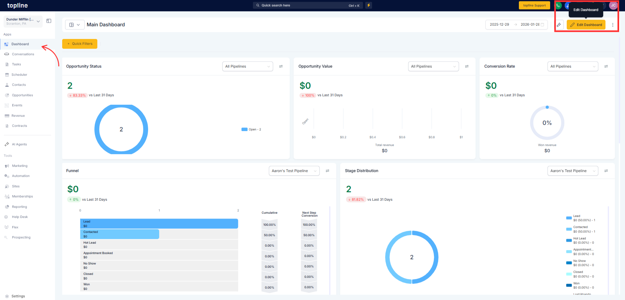Toggle the Open series in Opportunity Status legend
The height and width of the screenshot is (300, 625).
tap(251, 130)
